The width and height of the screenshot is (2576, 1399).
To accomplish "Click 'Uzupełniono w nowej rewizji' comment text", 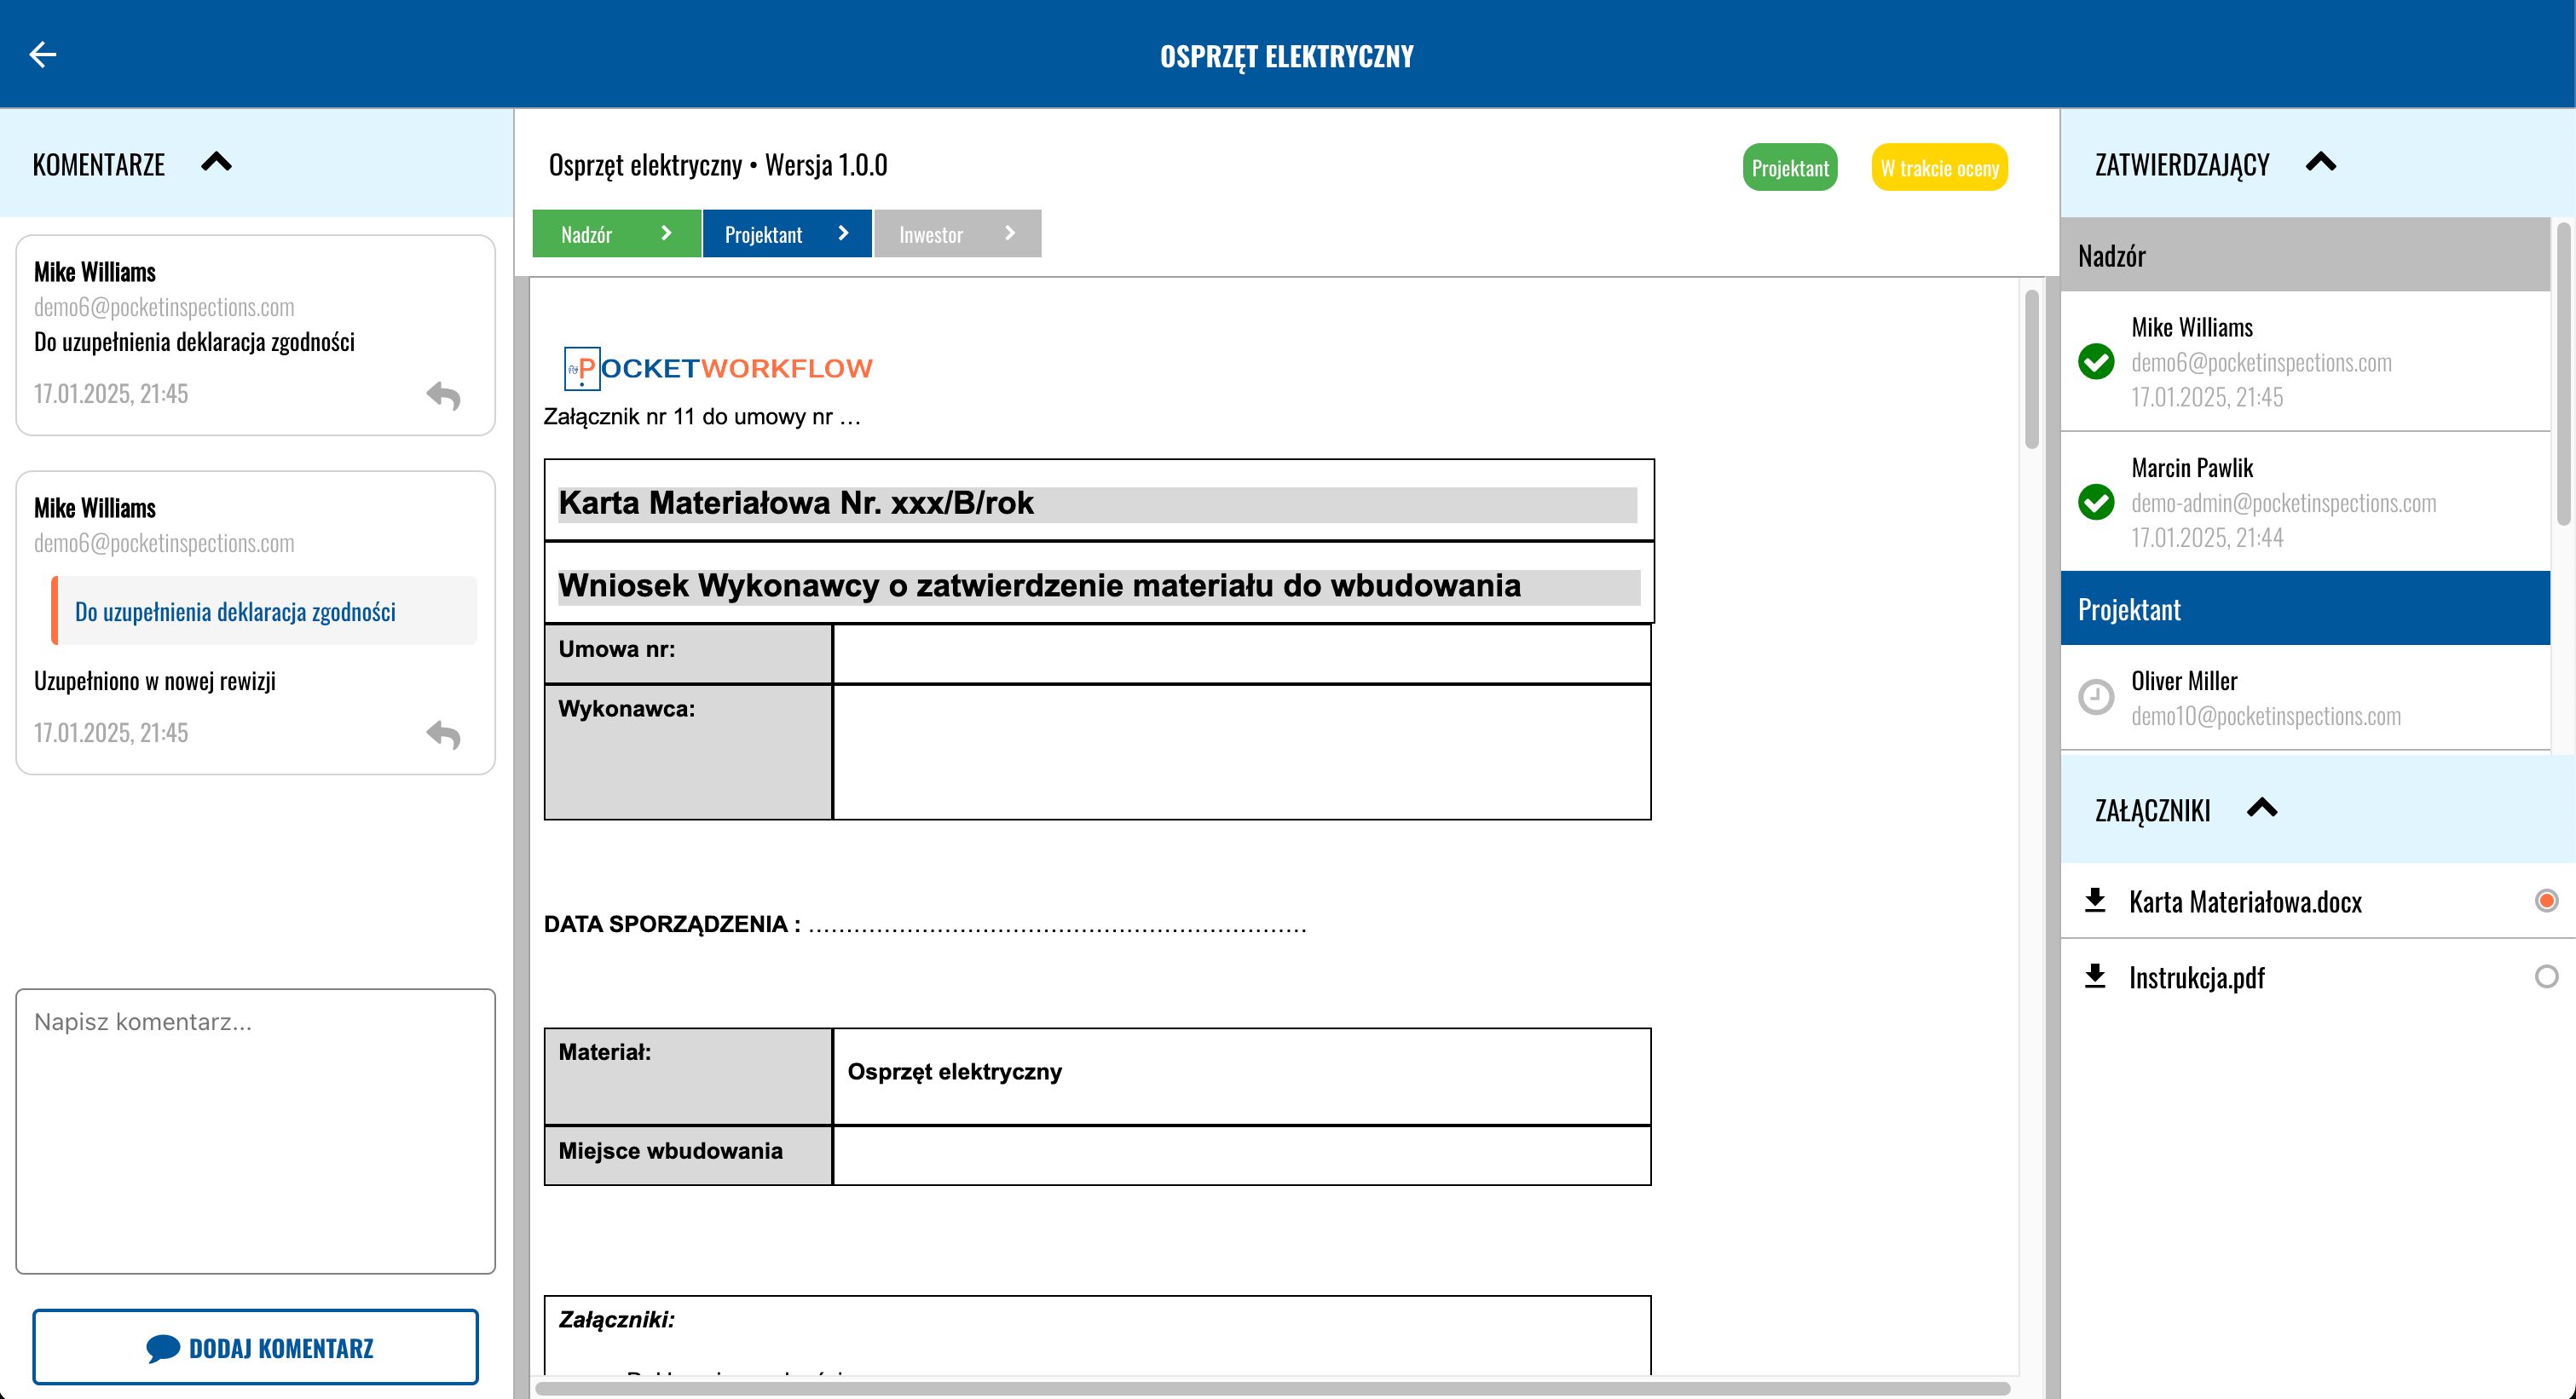I will [x=155, y=681].
